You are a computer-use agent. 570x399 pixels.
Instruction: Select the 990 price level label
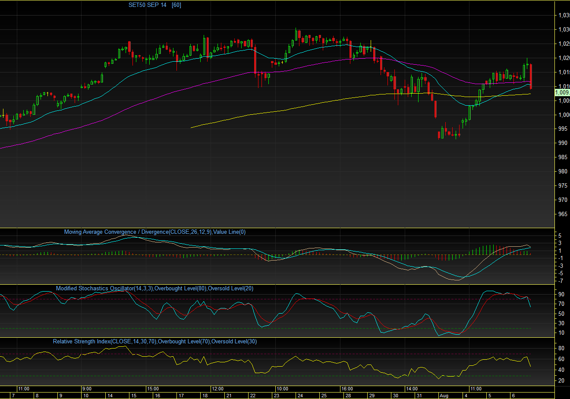[x=563, y=143]
